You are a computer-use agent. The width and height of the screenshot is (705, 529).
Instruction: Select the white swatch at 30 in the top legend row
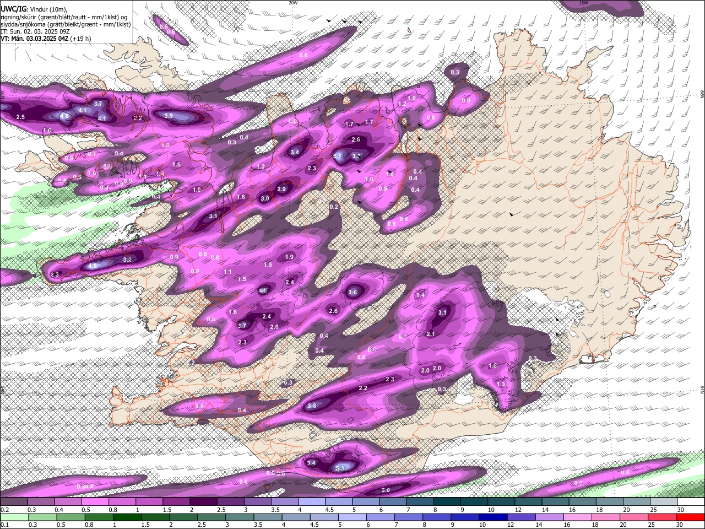tap(691, 501)
